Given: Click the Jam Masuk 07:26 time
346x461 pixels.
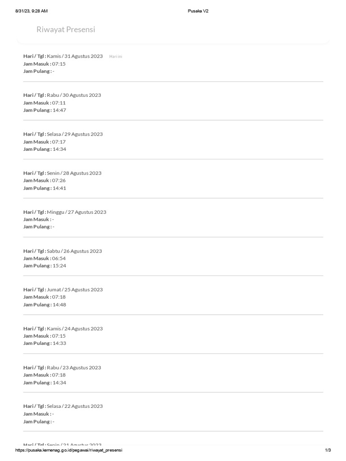Looking at the screenshot, I should pyautogui.click(x=59, y=181).
